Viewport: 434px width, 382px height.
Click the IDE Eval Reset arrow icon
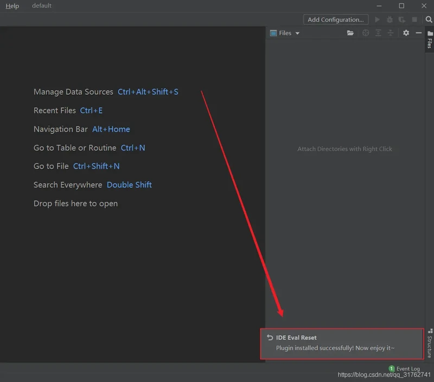tap(270, 338)
